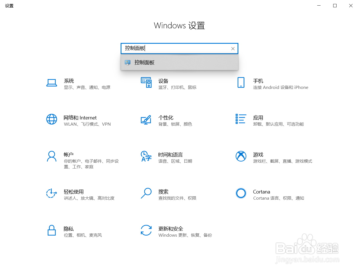Viewport: 359px width, 272px height.
Task: Open the 网络和 Internet globe icon
Action: [52, 119]
